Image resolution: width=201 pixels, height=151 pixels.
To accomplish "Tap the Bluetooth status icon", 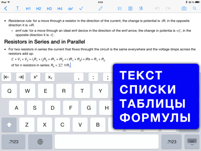I will tap(186, 2).
